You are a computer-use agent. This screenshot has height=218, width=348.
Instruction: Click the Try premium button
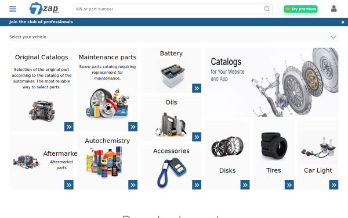(300, 9)
